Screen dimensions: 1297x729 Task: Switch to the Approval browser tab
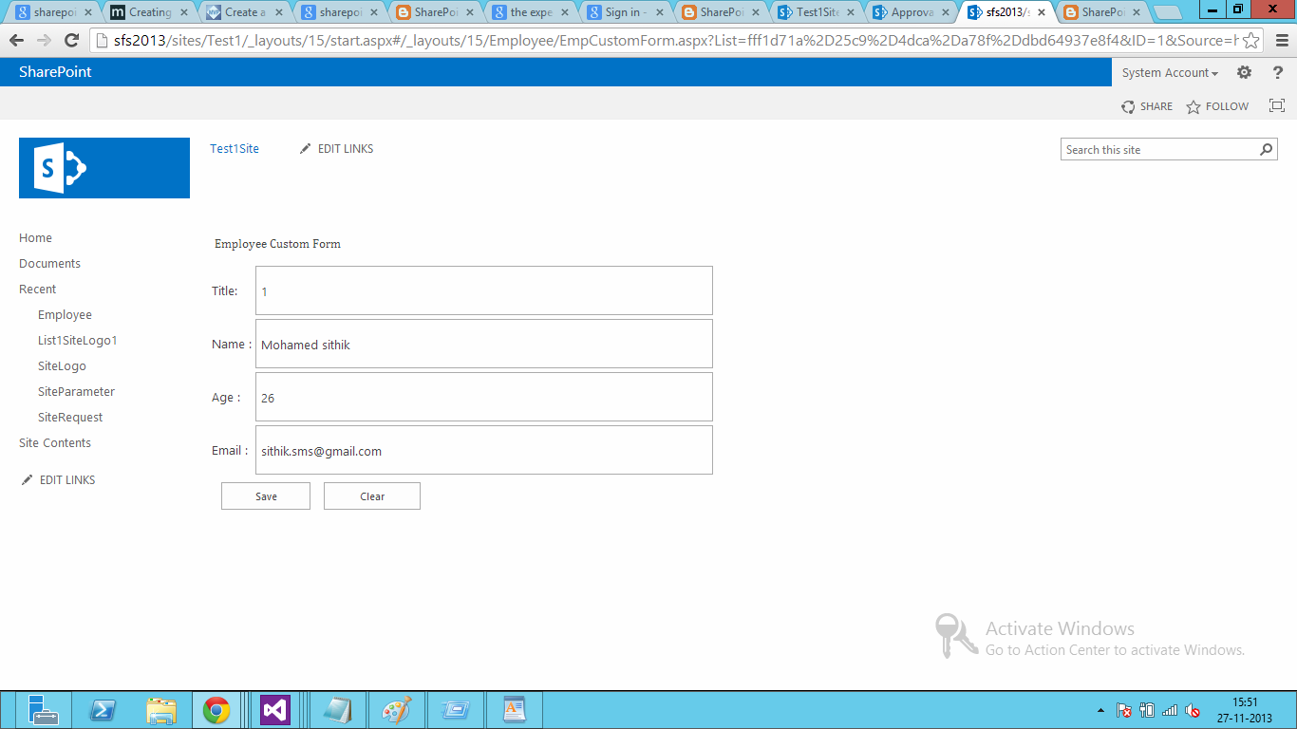(909, 12)
